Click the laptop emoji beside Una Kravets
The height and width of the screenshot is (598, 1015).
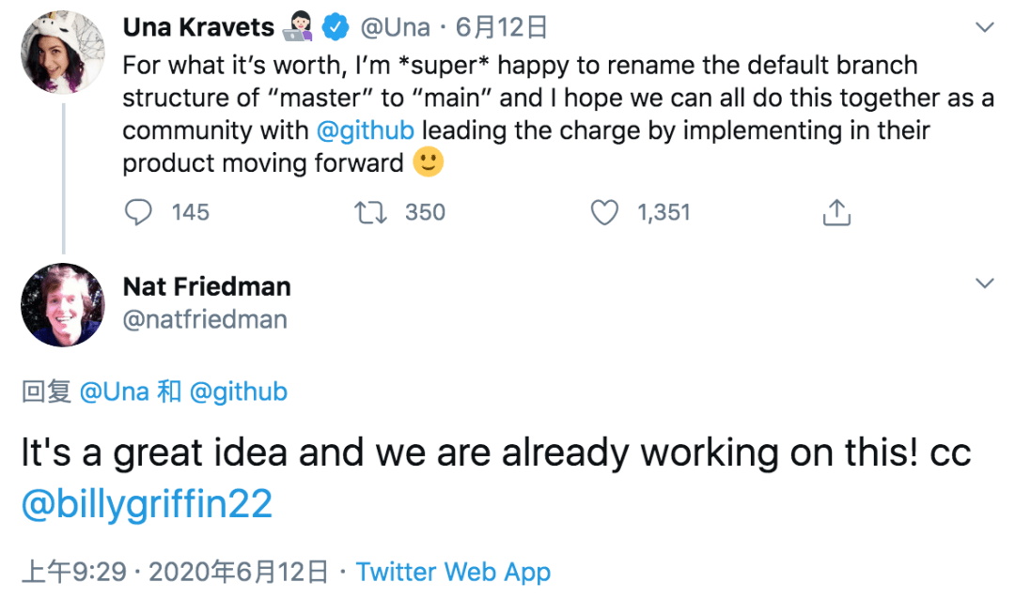[x=298, y=26]
